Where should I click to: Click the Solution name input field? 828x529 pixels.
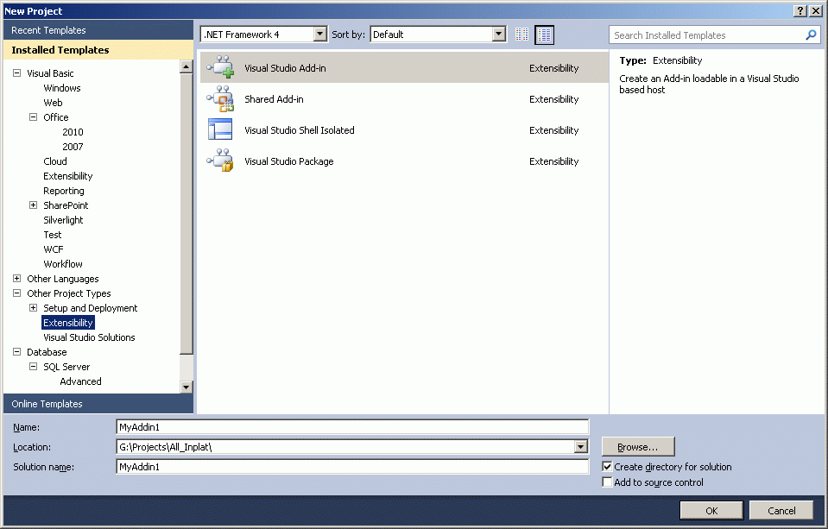click(x=352, y=467)
